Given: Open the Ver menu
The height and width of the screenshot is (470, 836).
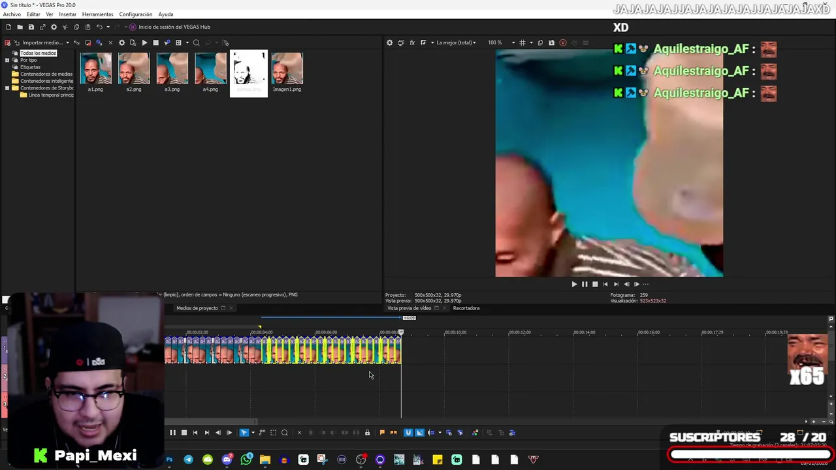Looking at the screenshot, I should [x=50, y=14].
